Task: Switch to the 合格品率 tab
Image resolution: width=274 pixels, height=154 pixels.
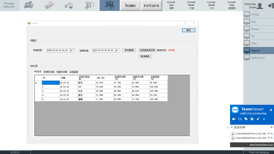Action: pyautogui.click(x=74, y=72)
